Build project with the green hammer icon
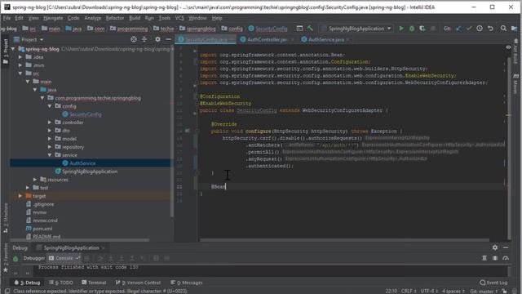This screenshot has height=294, width=522. (310, 29)
